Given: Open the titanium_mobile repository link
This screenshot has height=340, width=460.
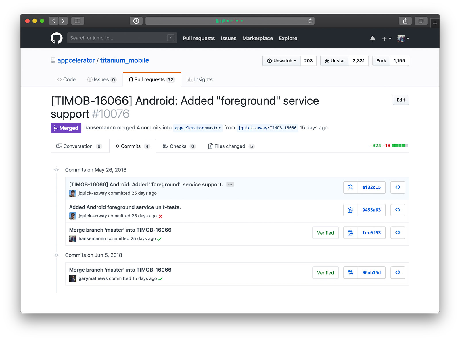Looking at the screenshot, I should click(x=124, y=60).
